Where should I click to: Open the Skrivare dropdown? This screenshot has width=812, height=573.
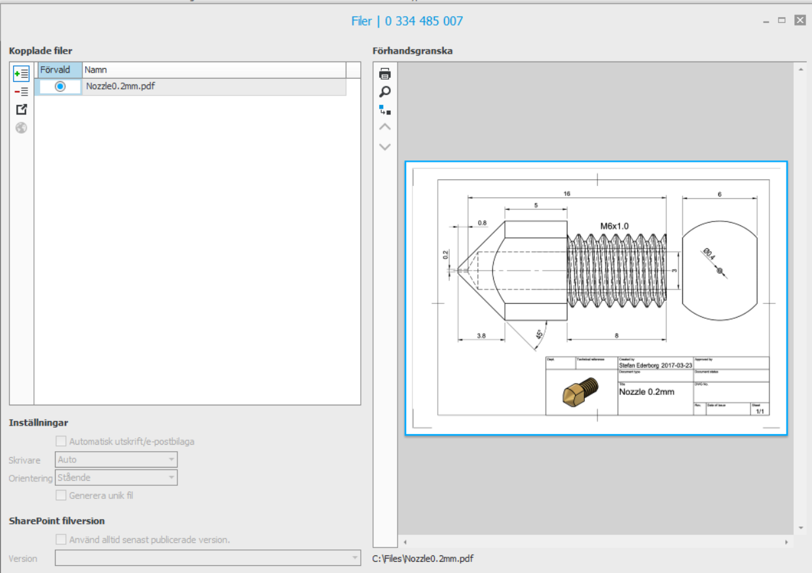[117, 460]
